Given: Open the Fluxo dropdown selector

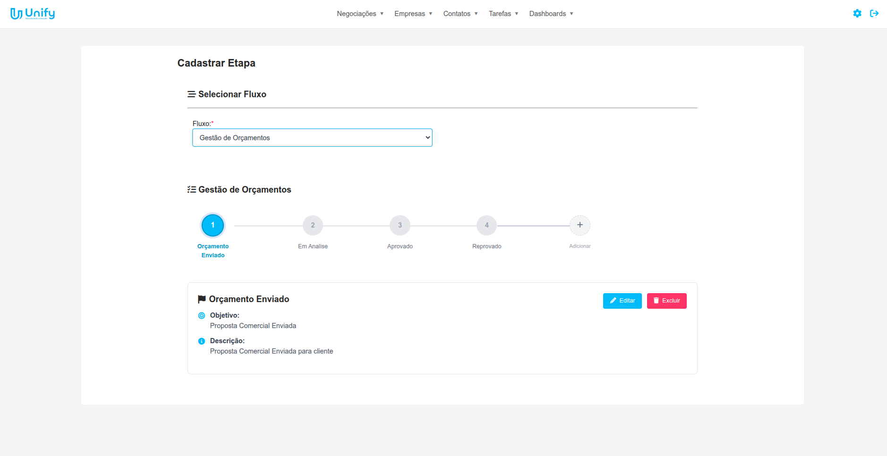Looking at the screenshot, I should (x=312, y=138).
